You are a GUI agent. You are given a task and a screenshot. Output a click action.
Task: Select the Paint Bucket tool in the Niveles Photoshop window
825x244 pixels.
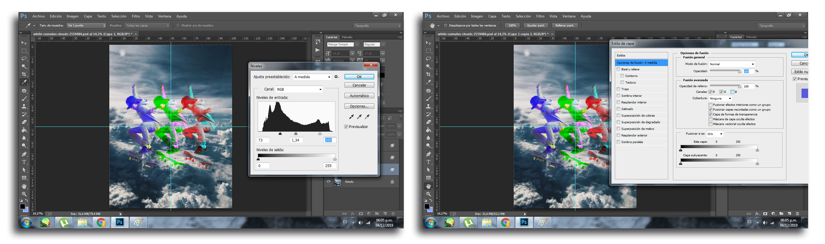click(24, 130)
